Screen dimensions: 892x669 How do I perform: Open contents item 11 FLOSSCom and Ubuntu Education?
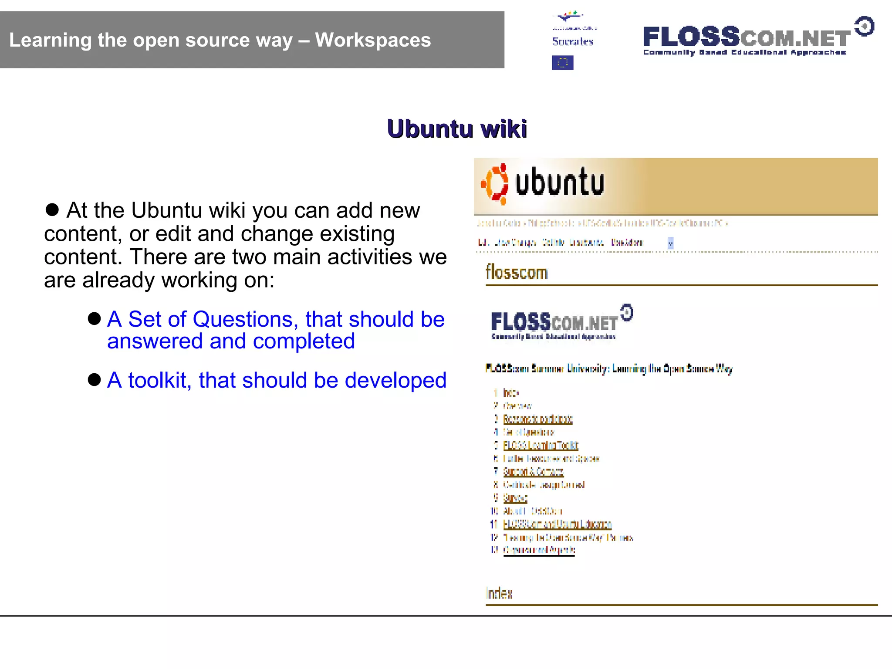(557, 524)
